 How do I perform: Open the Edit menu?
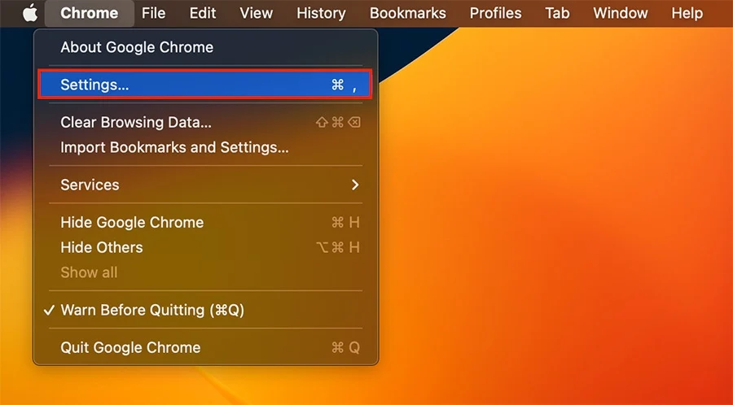[203, 13]
